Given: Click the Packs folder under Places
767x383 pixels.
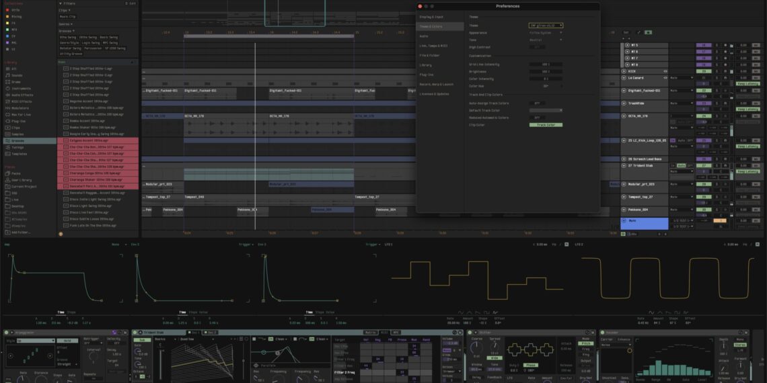Looking at the screenshot, I should 16,173.
